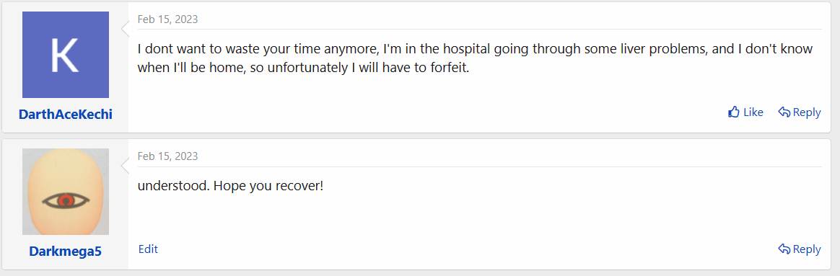This screenshot has width=840, height=276.
Task: Click the speech-bubble pointer on DarthAceKechi's post
Action: 125,29
